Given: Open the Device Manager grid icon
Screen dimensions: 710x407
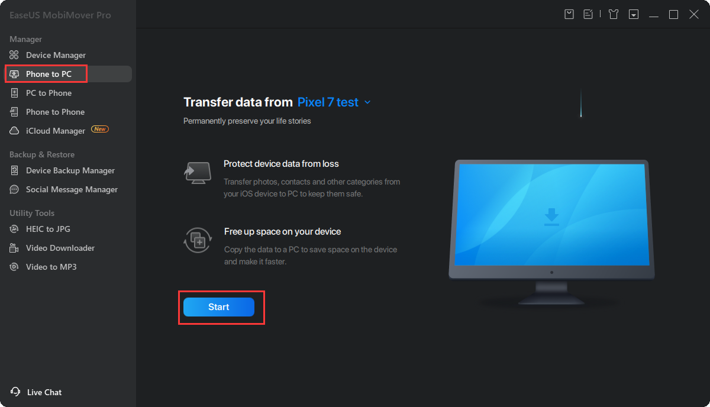Looking at the screenshot, I should 14,55.
